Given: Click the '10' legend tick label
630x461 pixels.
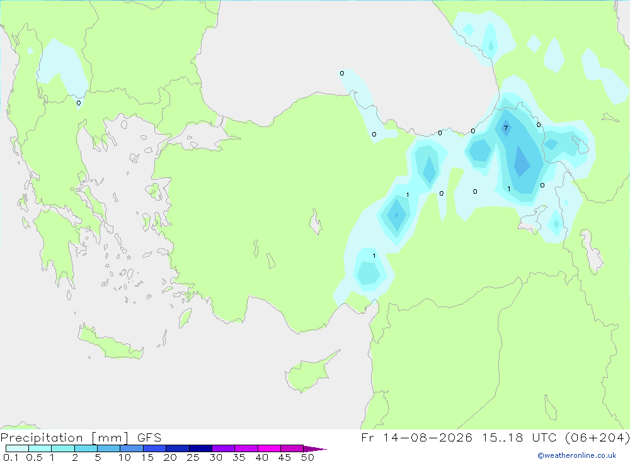Looking at the screenshot, I should point(125,457).
